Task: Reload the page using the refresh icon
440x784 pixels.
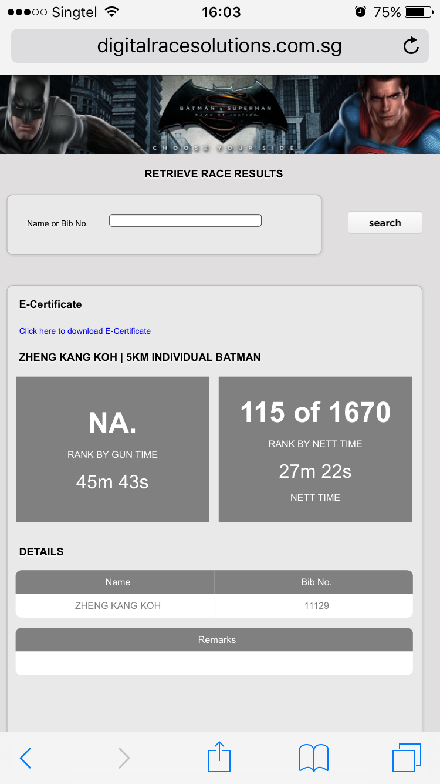Action: [411, 46]
